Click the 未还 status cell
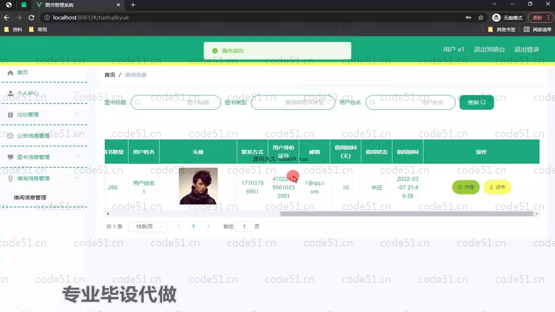 (x=377, y=187)
